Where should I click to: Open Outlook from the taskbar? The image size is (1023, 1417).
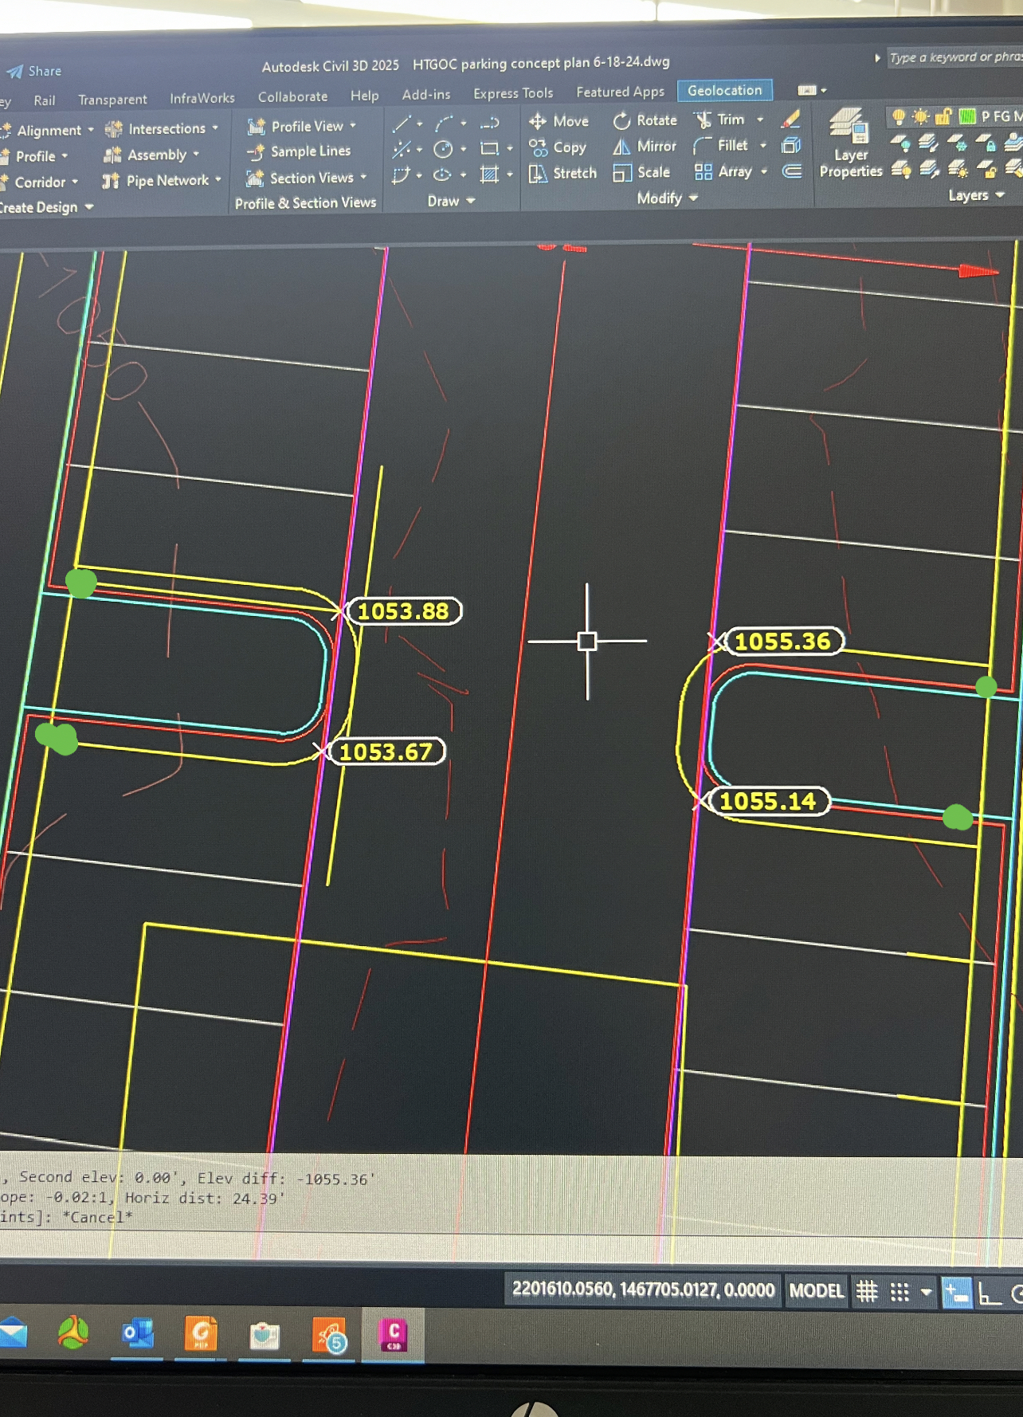(137, 1333)
